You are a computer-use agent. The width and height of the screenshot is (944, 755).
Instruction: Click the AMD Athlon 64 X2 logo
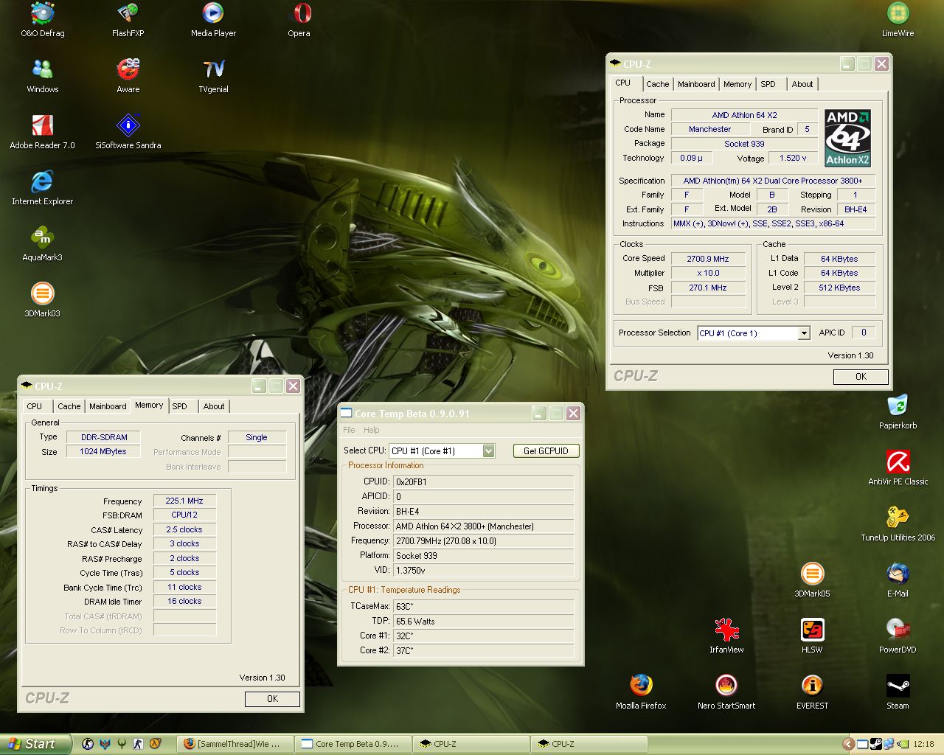[847, 138]
